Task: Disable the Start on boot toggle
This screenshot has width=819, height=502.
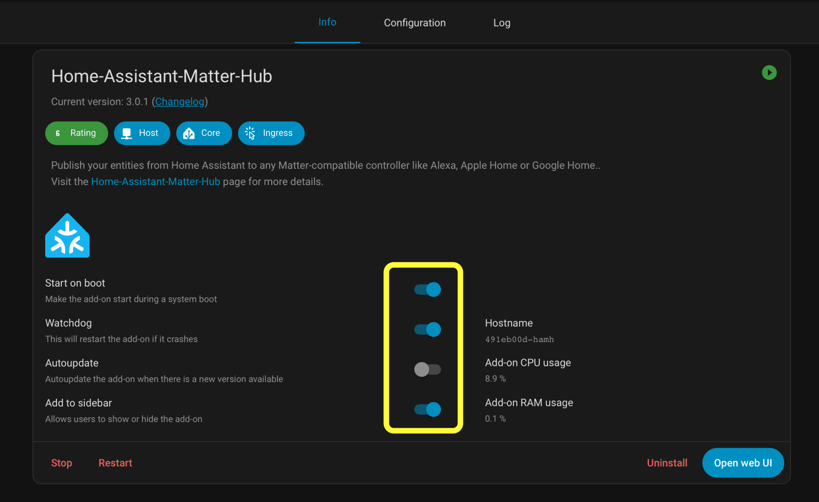Action: [427, 290]
